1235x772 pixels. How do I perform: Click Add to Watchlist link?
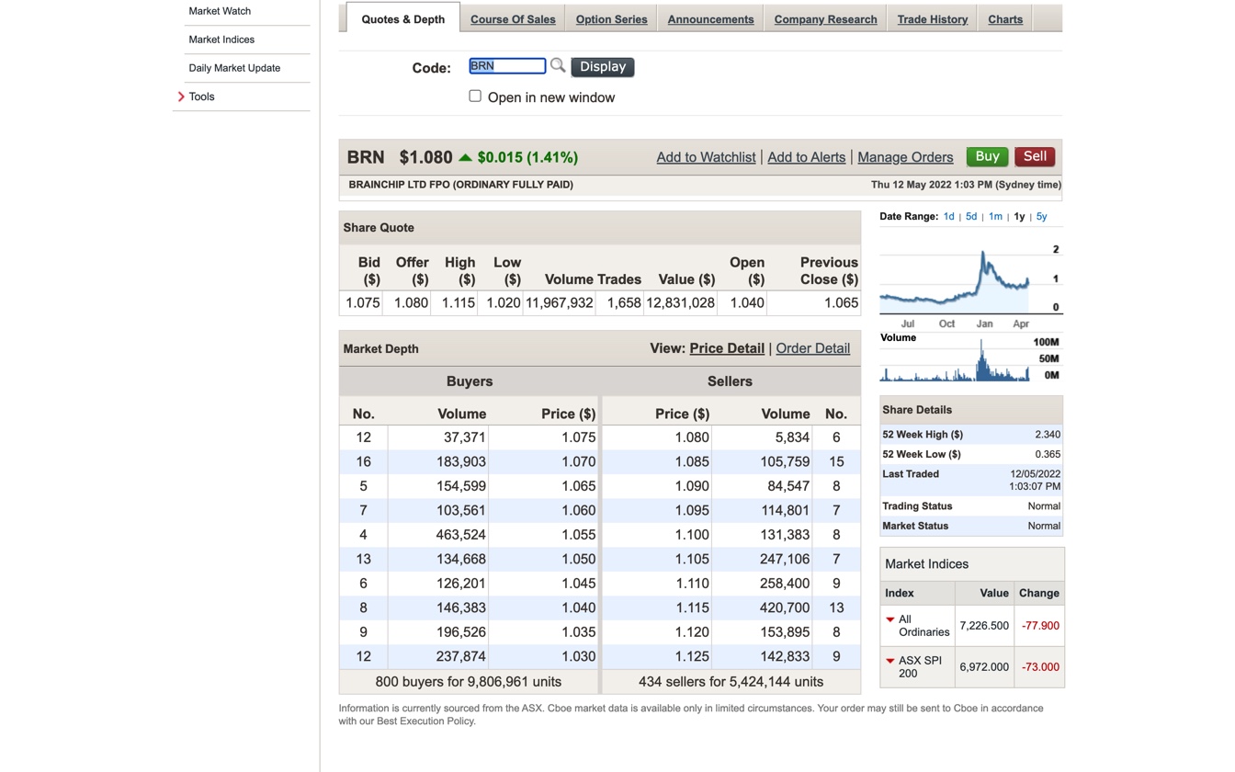point(706,157)
